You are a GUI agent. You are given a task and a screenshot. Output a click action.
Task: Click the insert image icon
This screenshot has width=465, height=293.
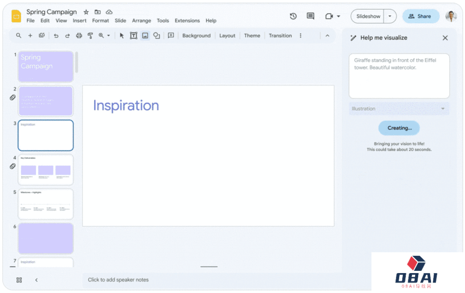click(x=145, y=36)
